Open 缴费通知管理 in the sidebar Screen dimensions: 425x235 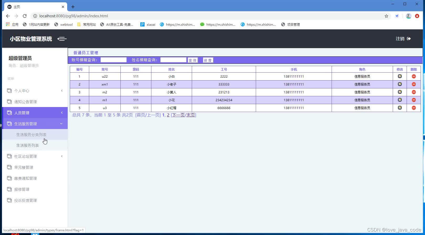coord(35,178)
